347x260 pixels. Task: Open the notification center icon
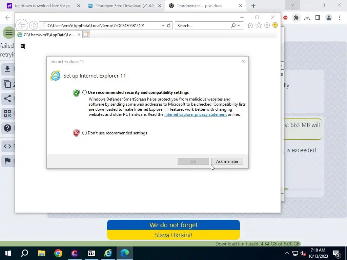336,254
